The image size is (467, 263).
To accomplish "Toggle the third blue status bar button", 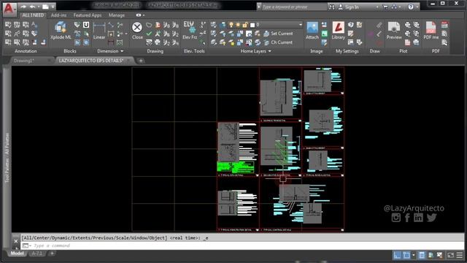I will coord(422,255).
